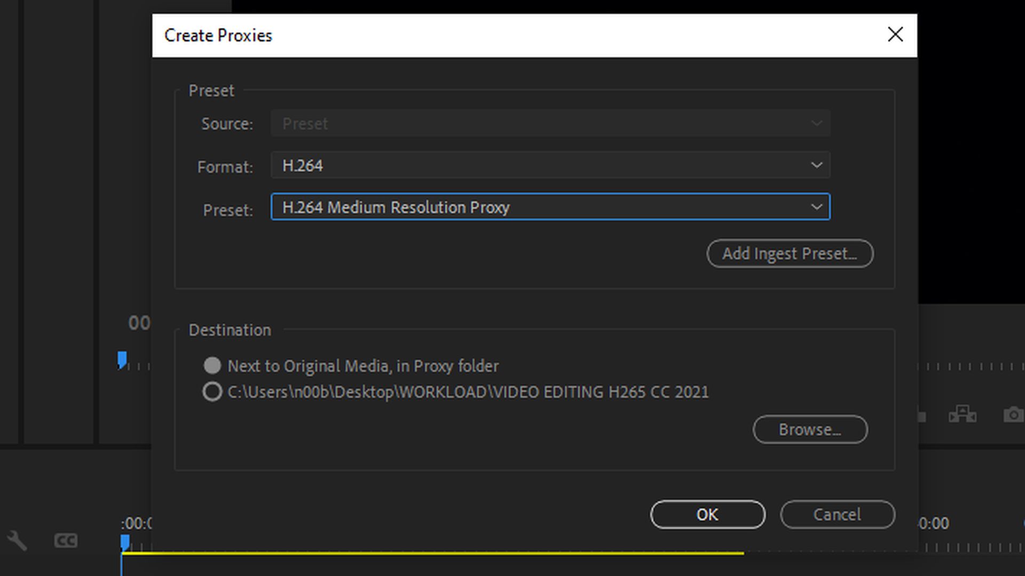Select the C:\Users custom path option
Image resolution: width=1025 pixels, height=576 pixels.
[x=212, y=392]
